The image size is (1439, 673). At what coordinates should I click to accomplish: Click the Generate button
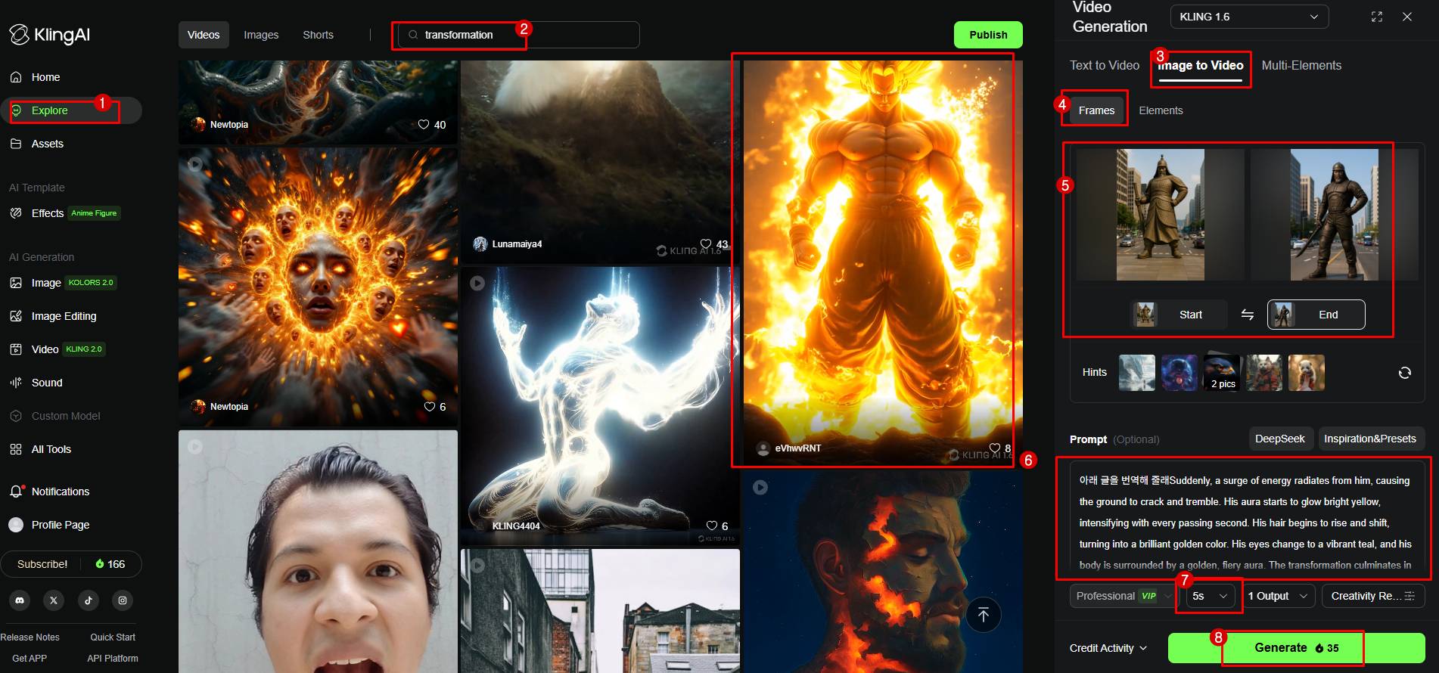click(x=1297, y=648)
